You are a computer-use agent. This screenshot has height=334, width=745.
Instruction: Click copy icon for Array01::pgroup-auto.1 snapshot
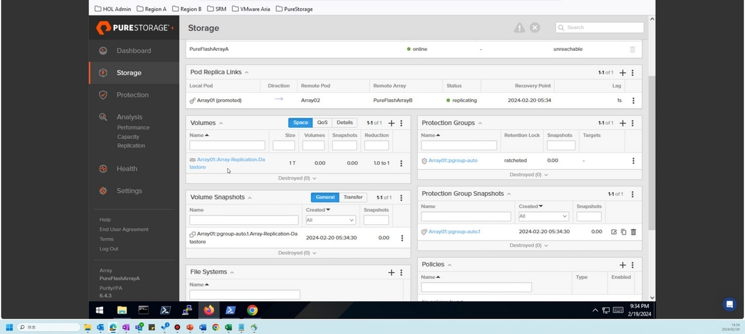pos(623,232)
